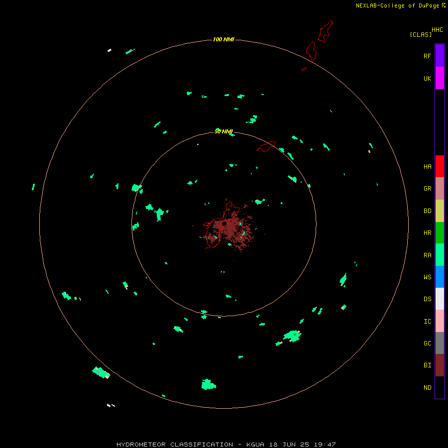
Task: Select the GR pink-brown legend swatch
Action: tap(440, 189)
